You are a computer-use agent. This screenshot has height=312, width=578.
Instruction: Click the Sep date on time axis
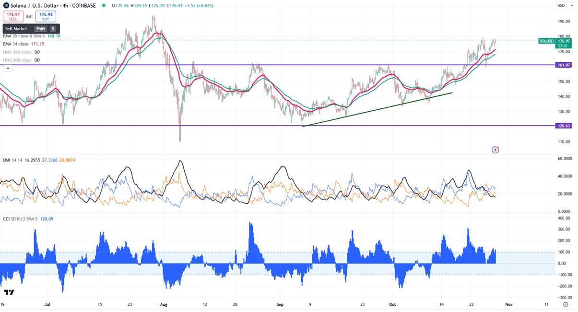point(280,304)
